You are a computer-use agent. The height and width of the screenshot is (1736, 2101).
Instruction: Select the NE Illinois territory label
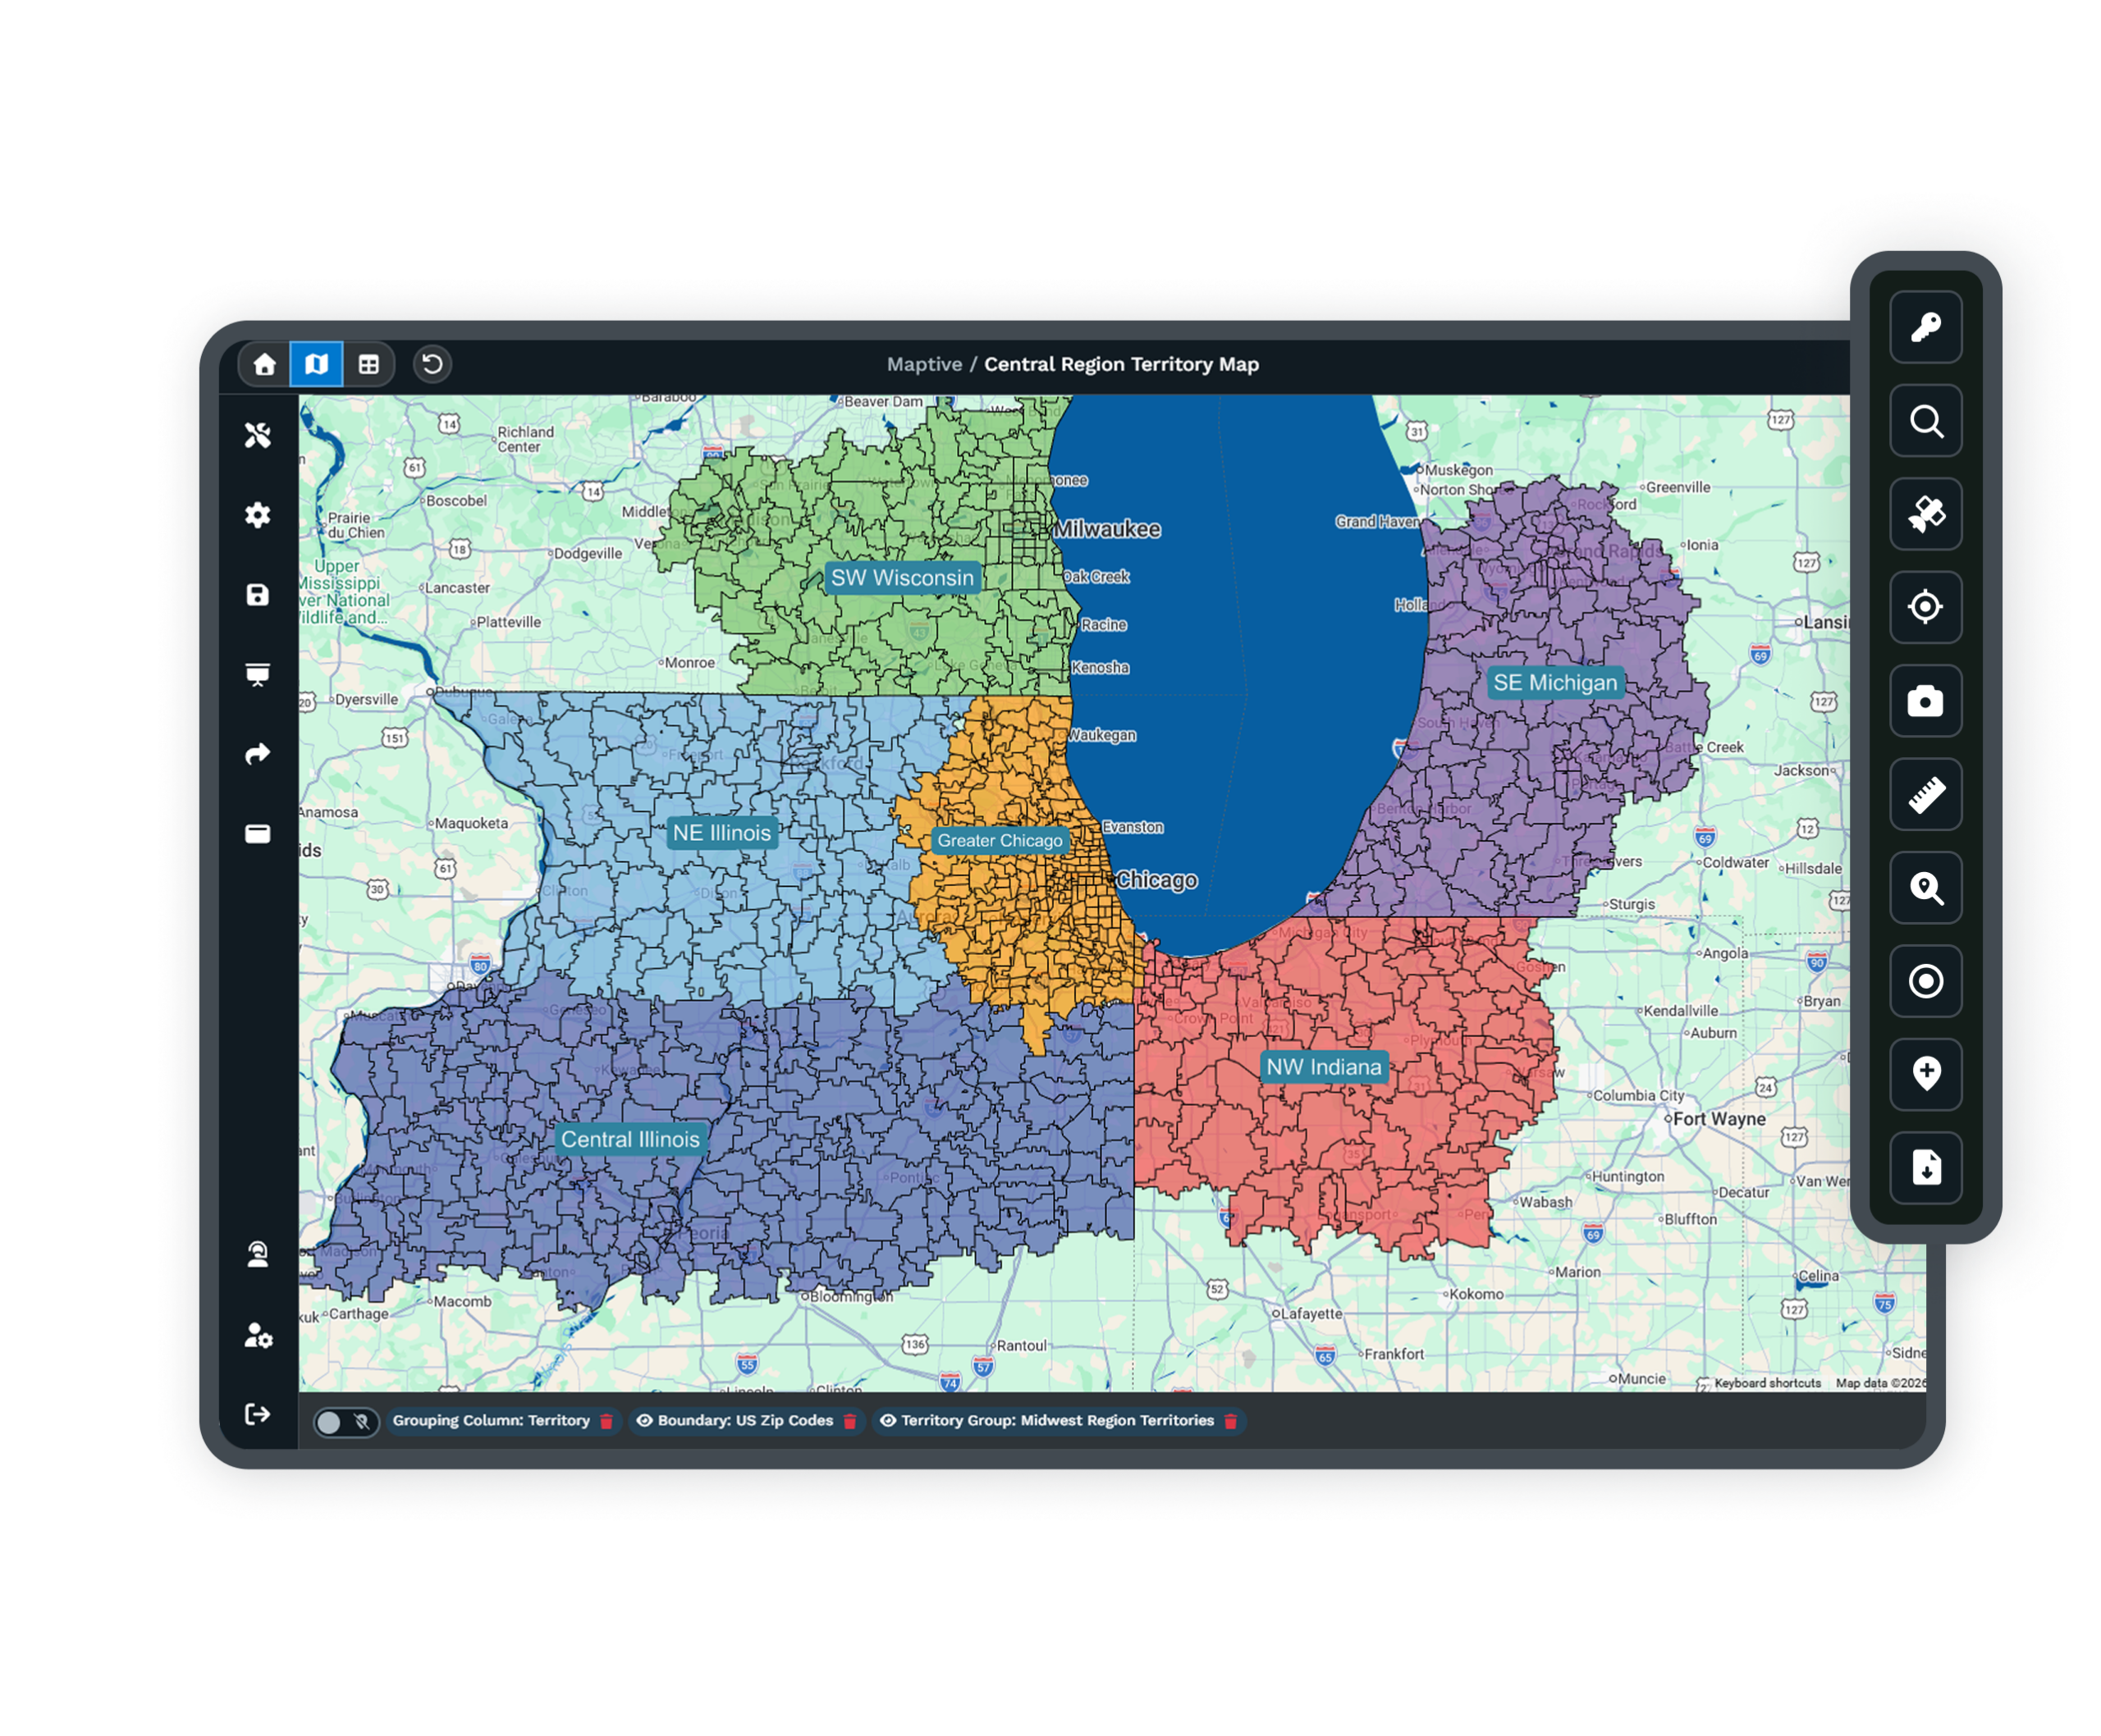pos(721,832)
